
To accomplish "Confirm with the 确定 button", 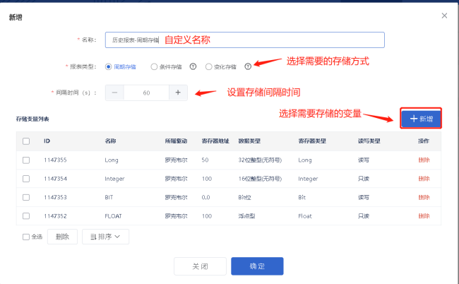I will (257, 266).
